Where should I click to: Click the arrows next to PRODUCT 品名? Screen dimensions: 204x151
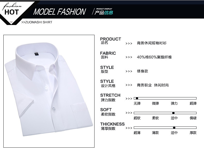[129, 44]
